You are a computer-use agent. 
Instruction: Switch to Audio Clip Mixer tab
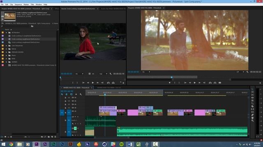click(x=113, y=9)
